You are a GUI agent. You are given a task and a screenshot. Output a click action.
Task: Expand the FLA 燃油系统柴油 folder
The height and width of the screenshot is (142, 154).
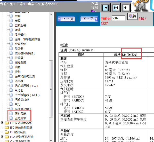click(2, 137)
